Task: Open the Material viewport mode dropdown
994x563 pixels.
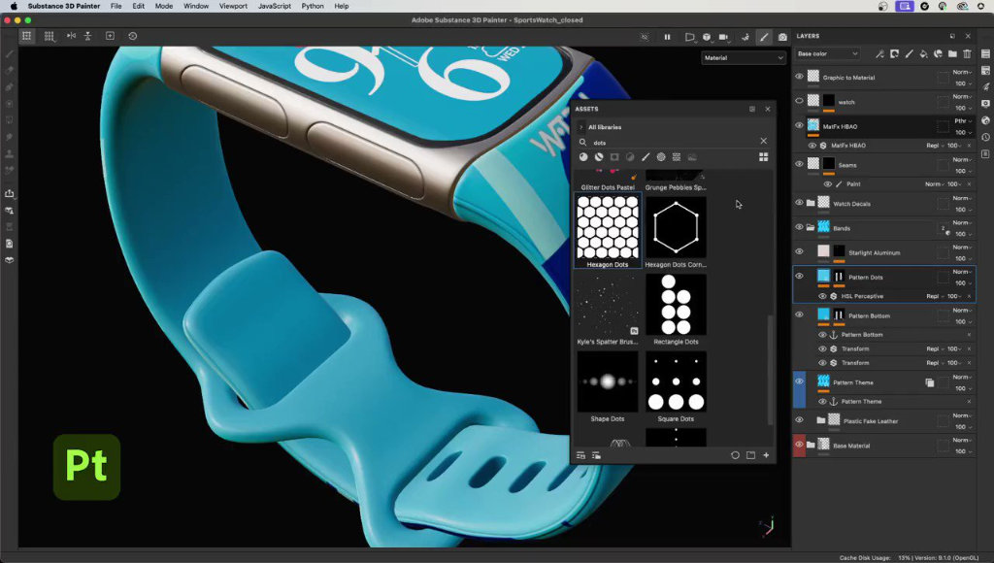Action: click(744, 57)
